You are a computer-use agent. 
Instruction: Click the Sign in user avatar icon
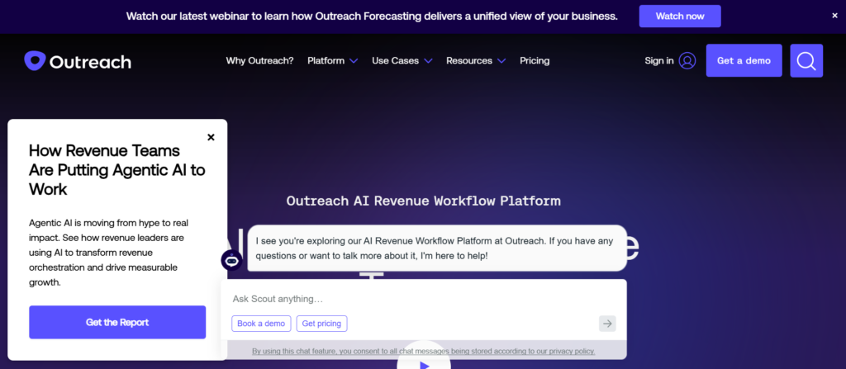coord(687,60)
